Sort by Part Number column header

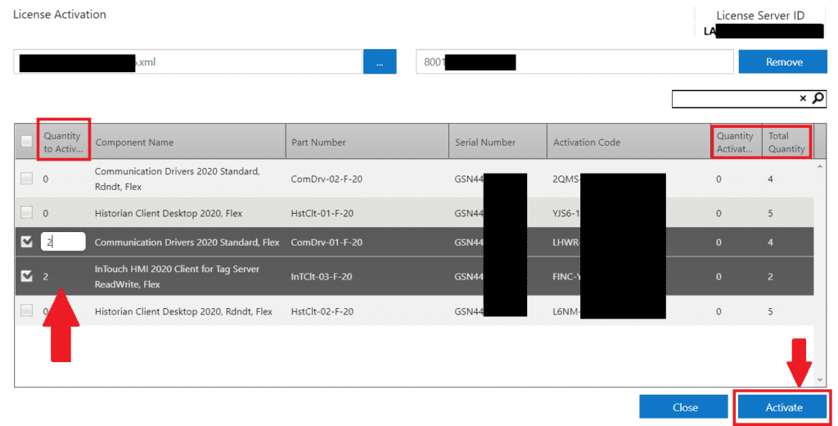367,142
